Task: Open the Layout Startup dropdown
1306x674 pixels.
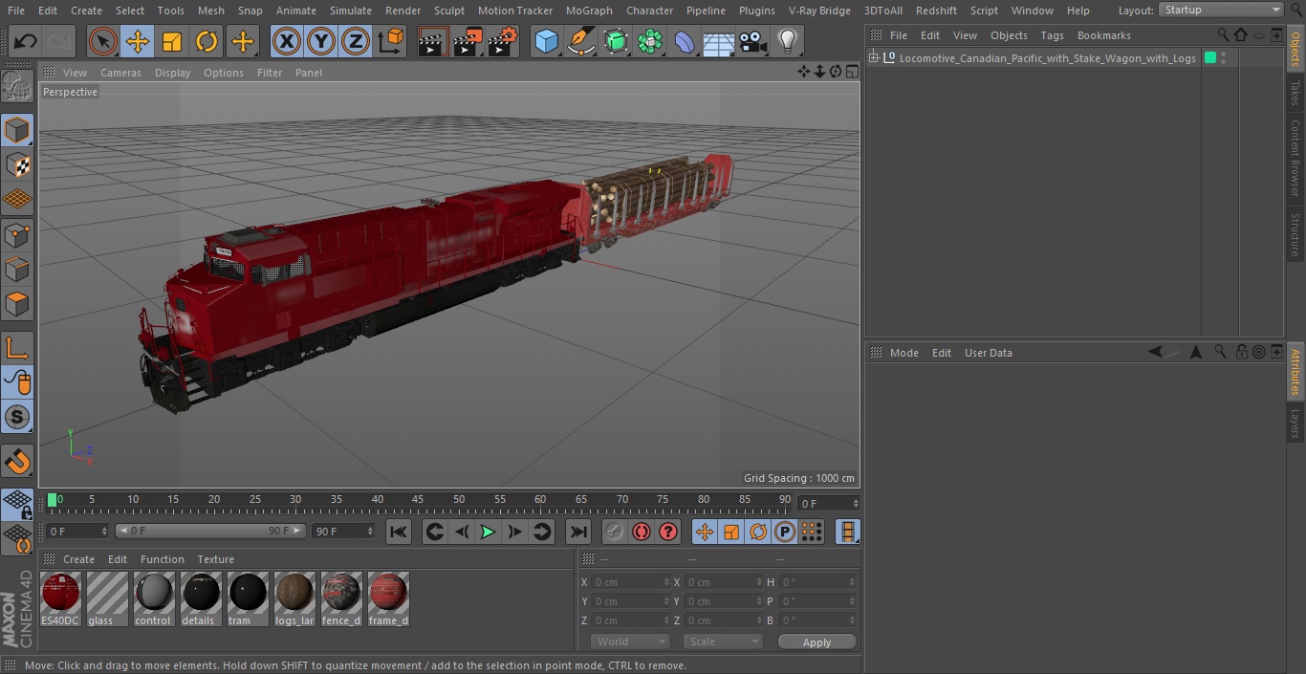Action: [x=1221, y=10]
